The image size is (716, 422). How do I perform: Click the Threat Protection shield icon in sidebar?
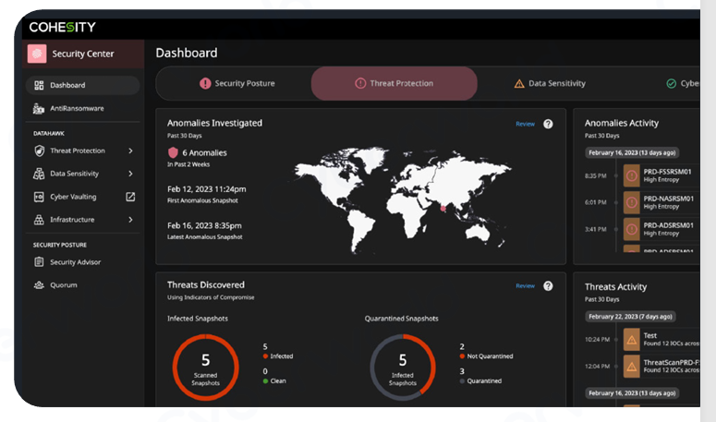(x=40, y=151)
